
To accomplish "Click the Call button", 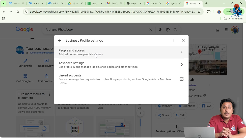I will click(180, 115).
